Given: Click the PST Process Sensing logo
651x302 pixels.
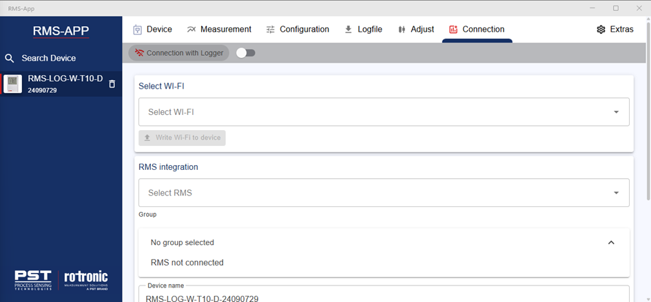Looking at the screenshot, I should [33, 280].
